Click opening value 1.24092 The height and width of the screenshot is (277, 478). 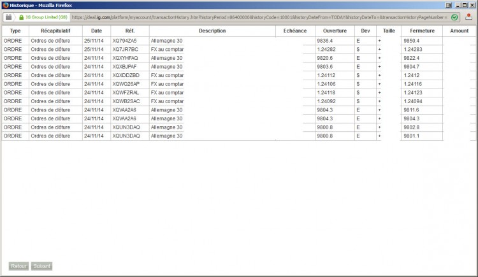pyautogui.click(x=326, y=101)
